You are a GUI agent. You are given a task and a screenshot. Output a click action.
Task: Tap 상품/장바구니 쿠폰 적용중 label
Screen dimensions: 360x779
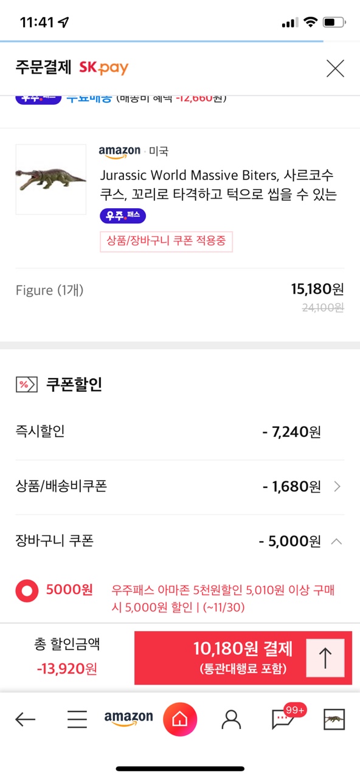click(166, 241)
